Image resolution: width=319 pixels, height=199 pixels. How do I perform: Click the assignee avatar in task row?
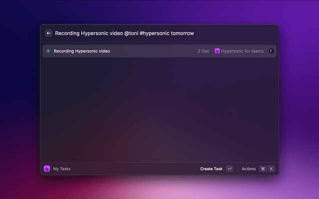(x=272, y=51)
